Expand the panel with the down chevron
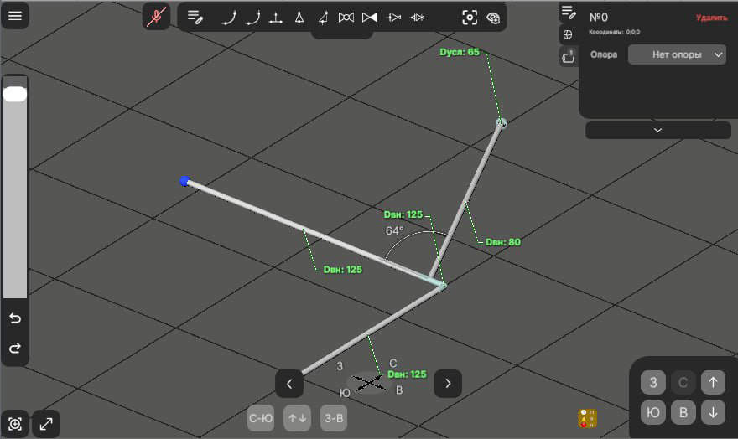The height and width of the screenshot is (439, 738). coord(657,130)
